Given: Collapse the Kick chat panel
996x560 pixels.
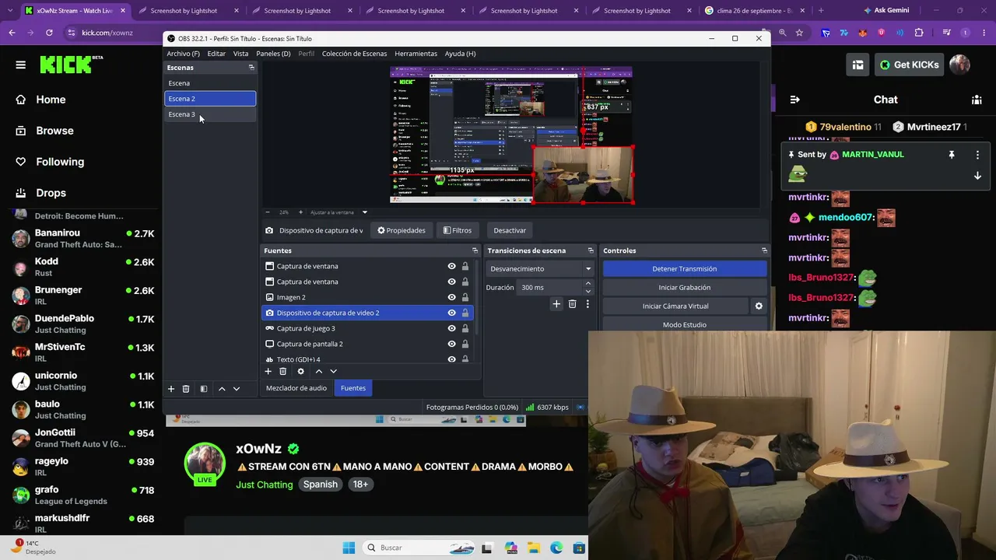Looking at the screenshot, I should pyautogui.click(x=794, y=100).
